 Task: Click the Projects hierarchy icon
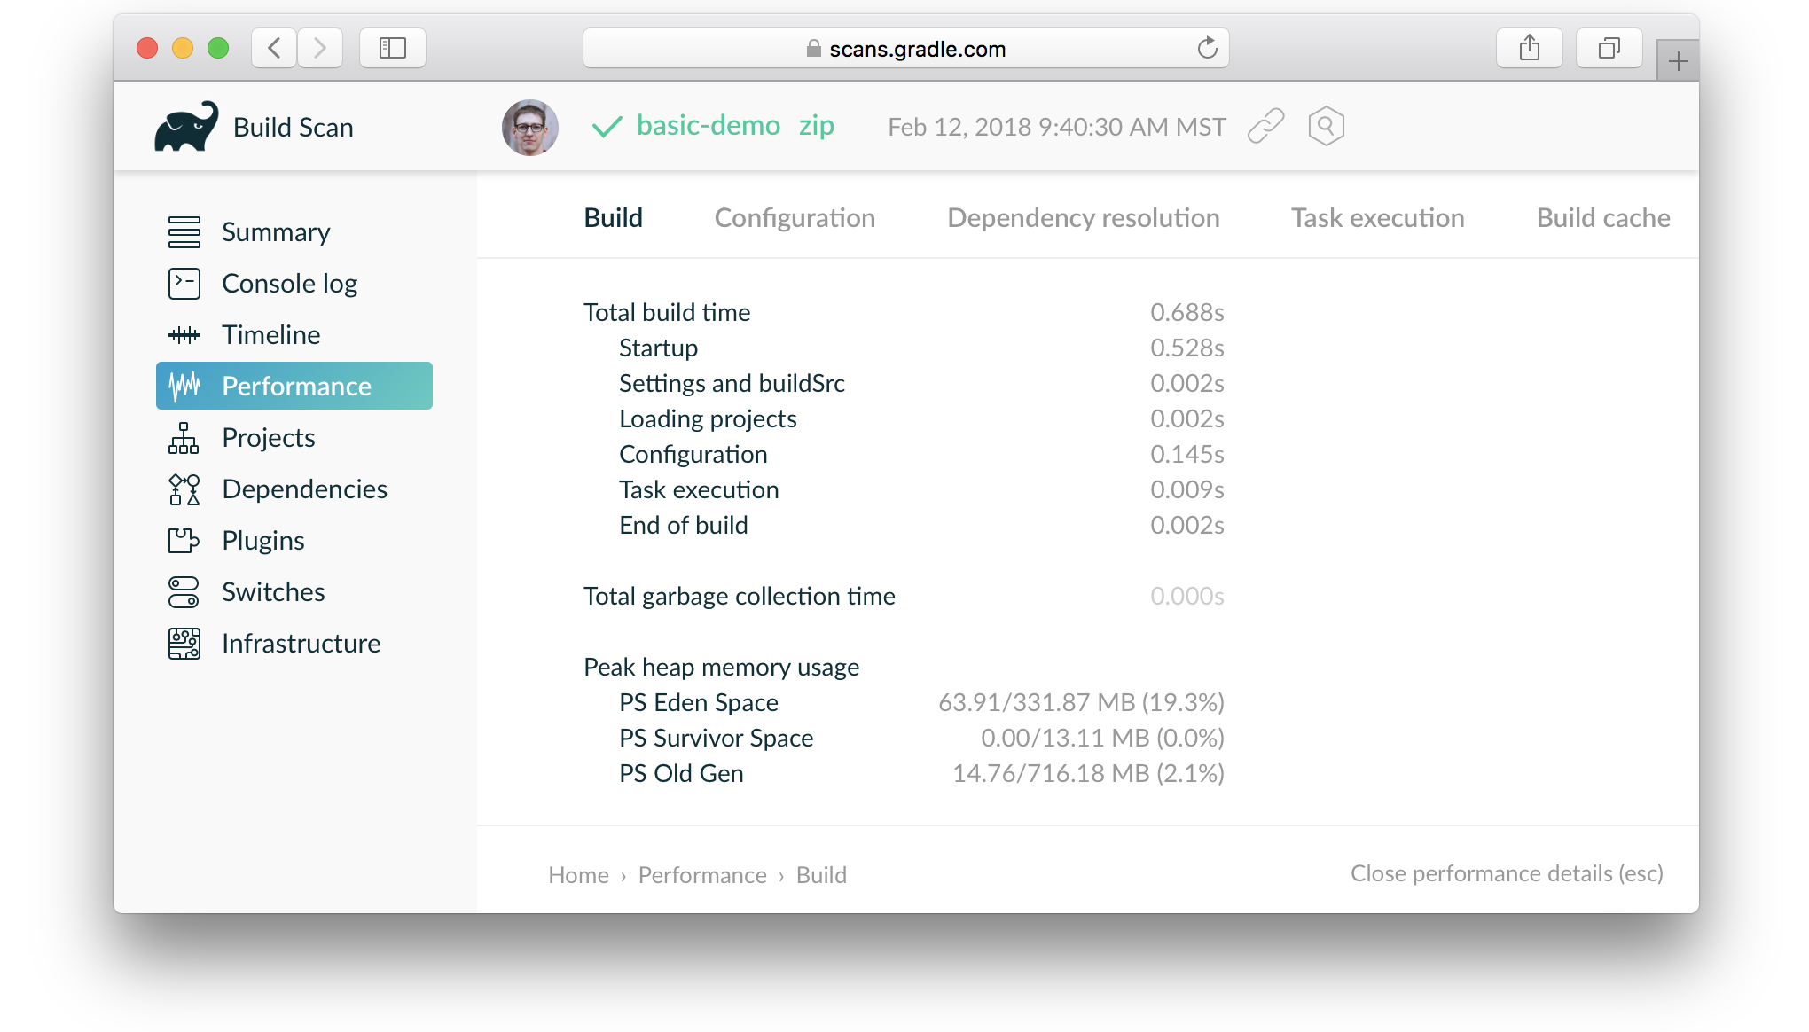point(184,438)
